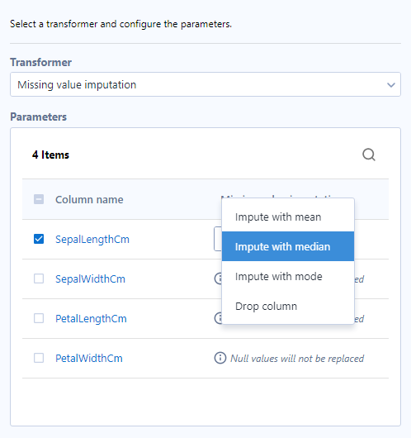Image resolution: width=411 pixels, height=438 pixels.
Task: Uncheck the SepalLengthCm checkbox
Action: pos(39,239)
